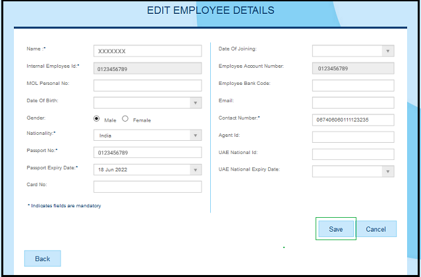Click the Internal Employee Id field
The width and height of the screenshot is (421, 277).
click(148, 68)
